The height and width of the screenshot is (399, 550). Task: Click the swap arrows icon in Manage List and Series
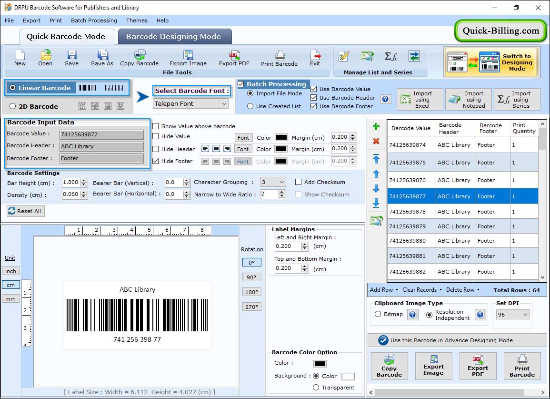pos(414,56)
